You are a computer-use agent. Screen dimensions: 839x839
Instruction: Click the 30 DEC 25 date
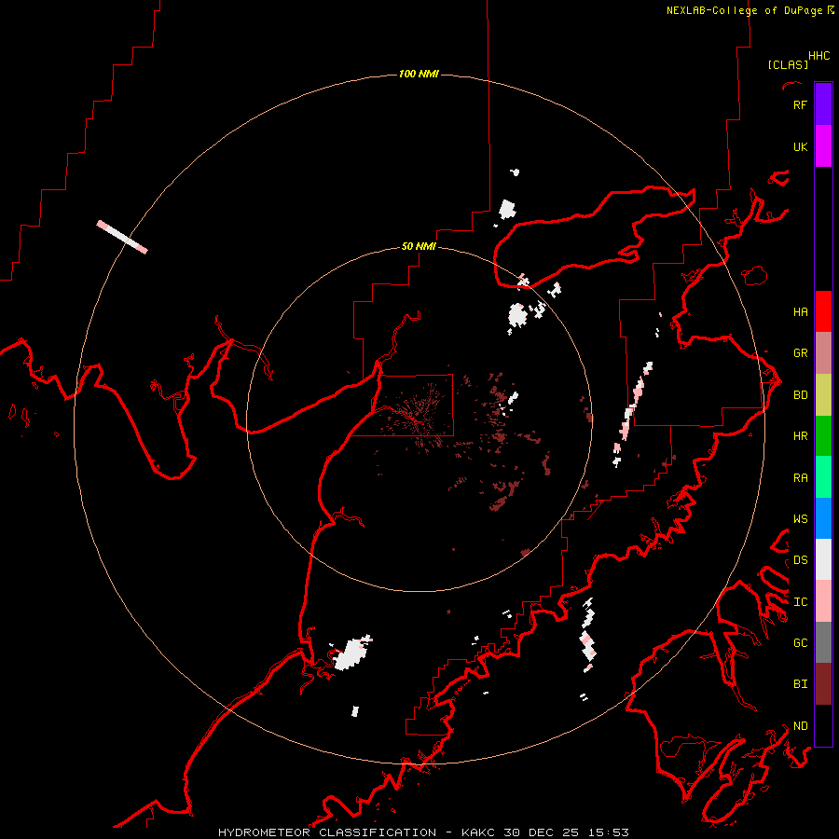pyautogui.click(x=544, y=832)
